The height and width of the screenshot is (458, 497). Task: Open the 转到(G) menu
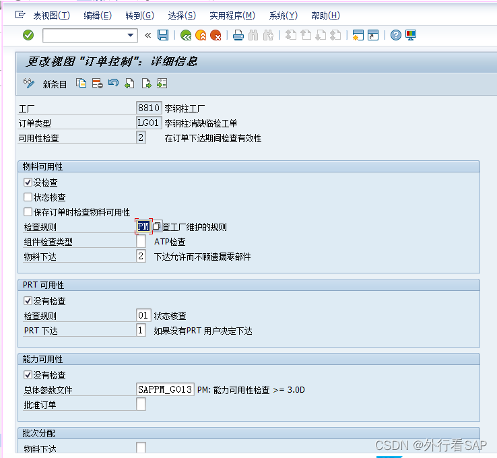point(140,15)
